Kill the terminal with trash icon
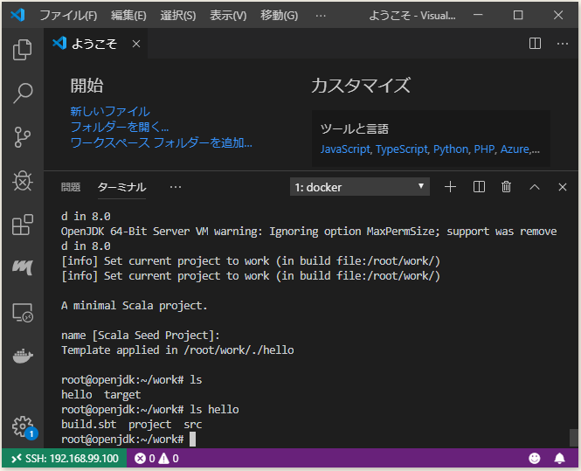 click(x=506, y=187)
